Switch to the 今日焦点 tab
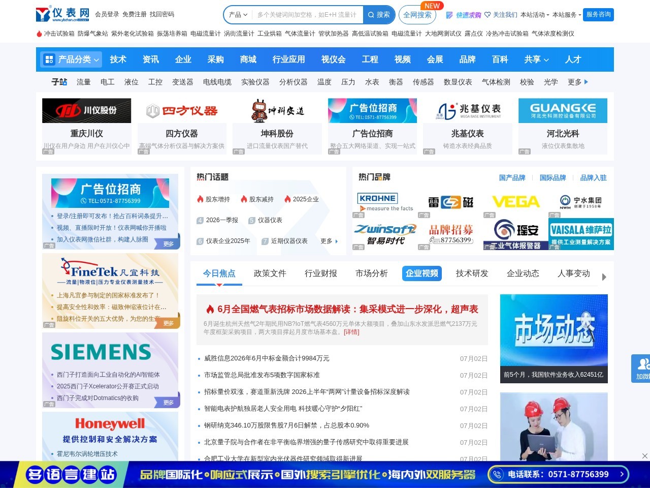The width and height of the screenshot is (650, 488). pyautogui.click(x=219, y=273)
